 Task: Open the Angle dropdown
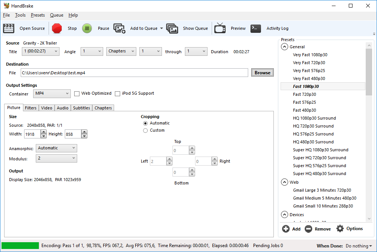pos(92,51)
